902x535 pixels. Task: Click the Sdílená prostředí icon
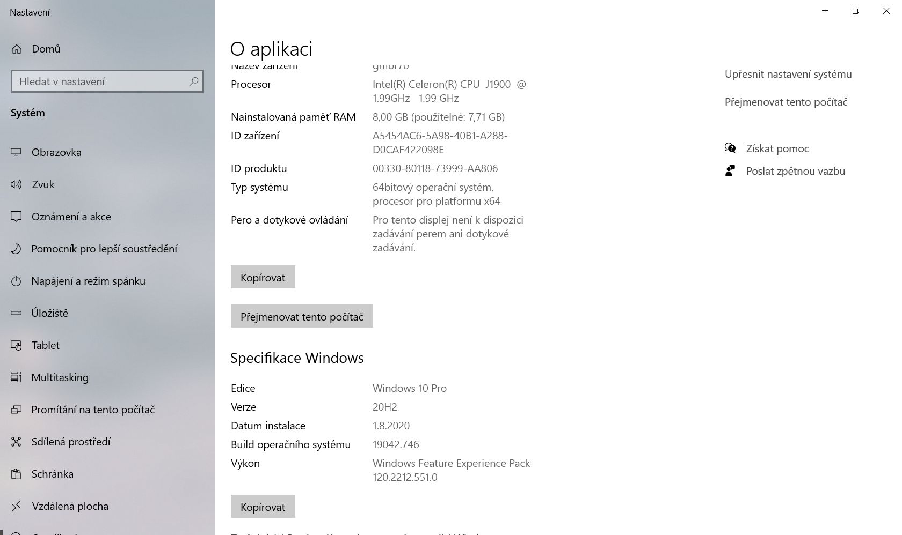click(16, 442)
